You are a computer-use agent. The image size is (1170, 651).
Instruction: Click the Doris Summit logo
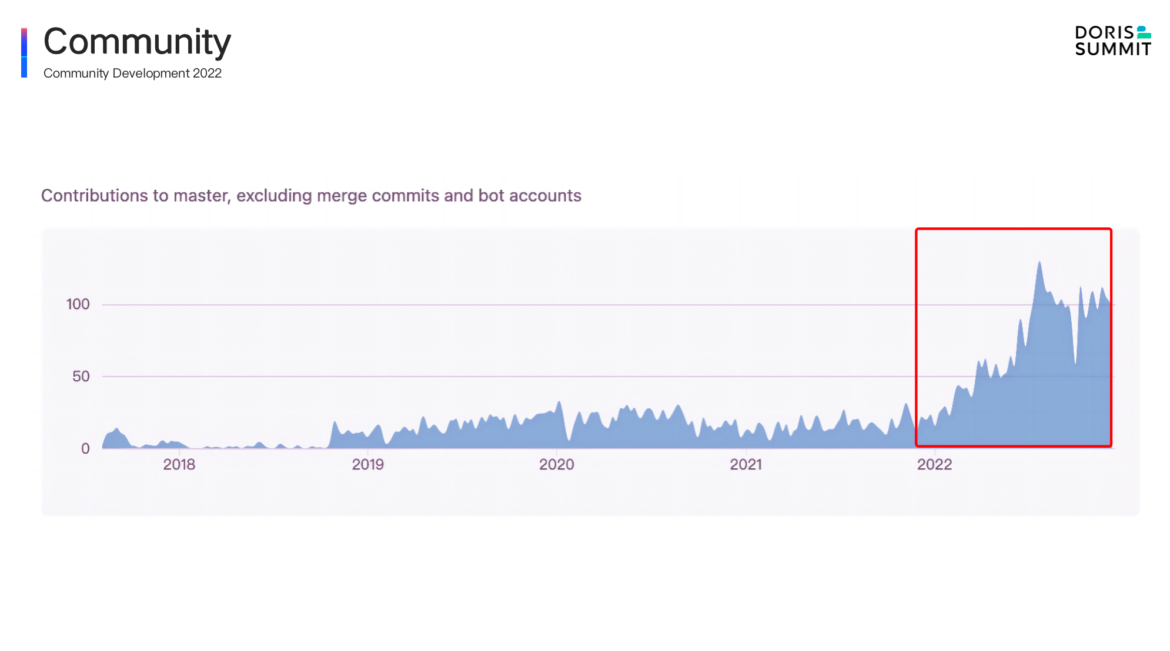click(1112, 41)
